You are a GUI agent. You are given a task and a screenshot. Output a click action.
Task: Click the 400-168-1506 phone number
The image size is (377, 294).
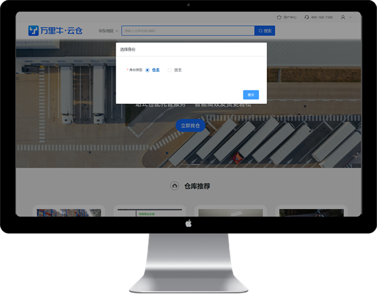point(322,17)
